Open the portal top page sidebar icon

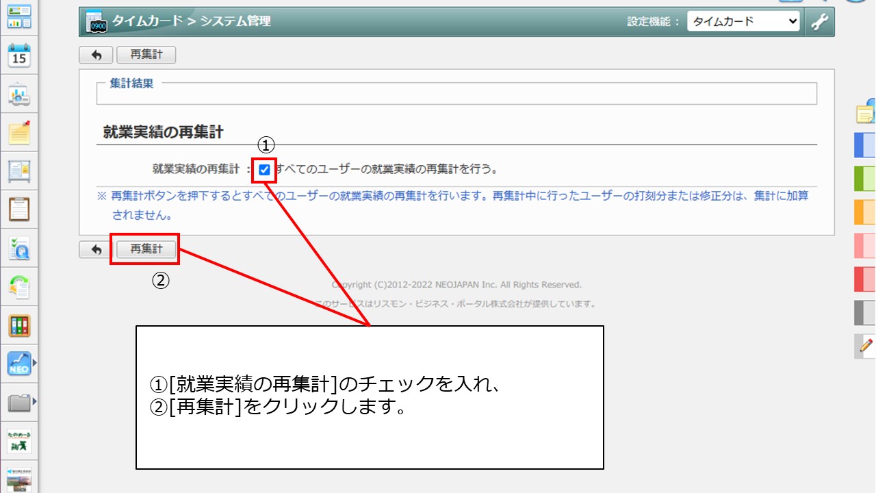[19, 16]
